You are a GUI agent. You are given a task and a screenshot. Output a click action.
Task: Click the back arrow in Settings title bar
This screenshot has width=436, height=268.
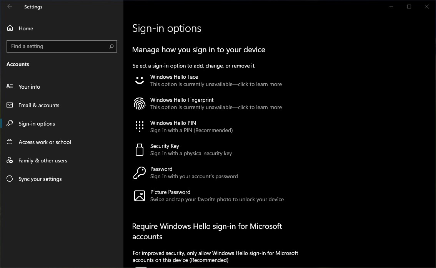[x=10, y=7]
